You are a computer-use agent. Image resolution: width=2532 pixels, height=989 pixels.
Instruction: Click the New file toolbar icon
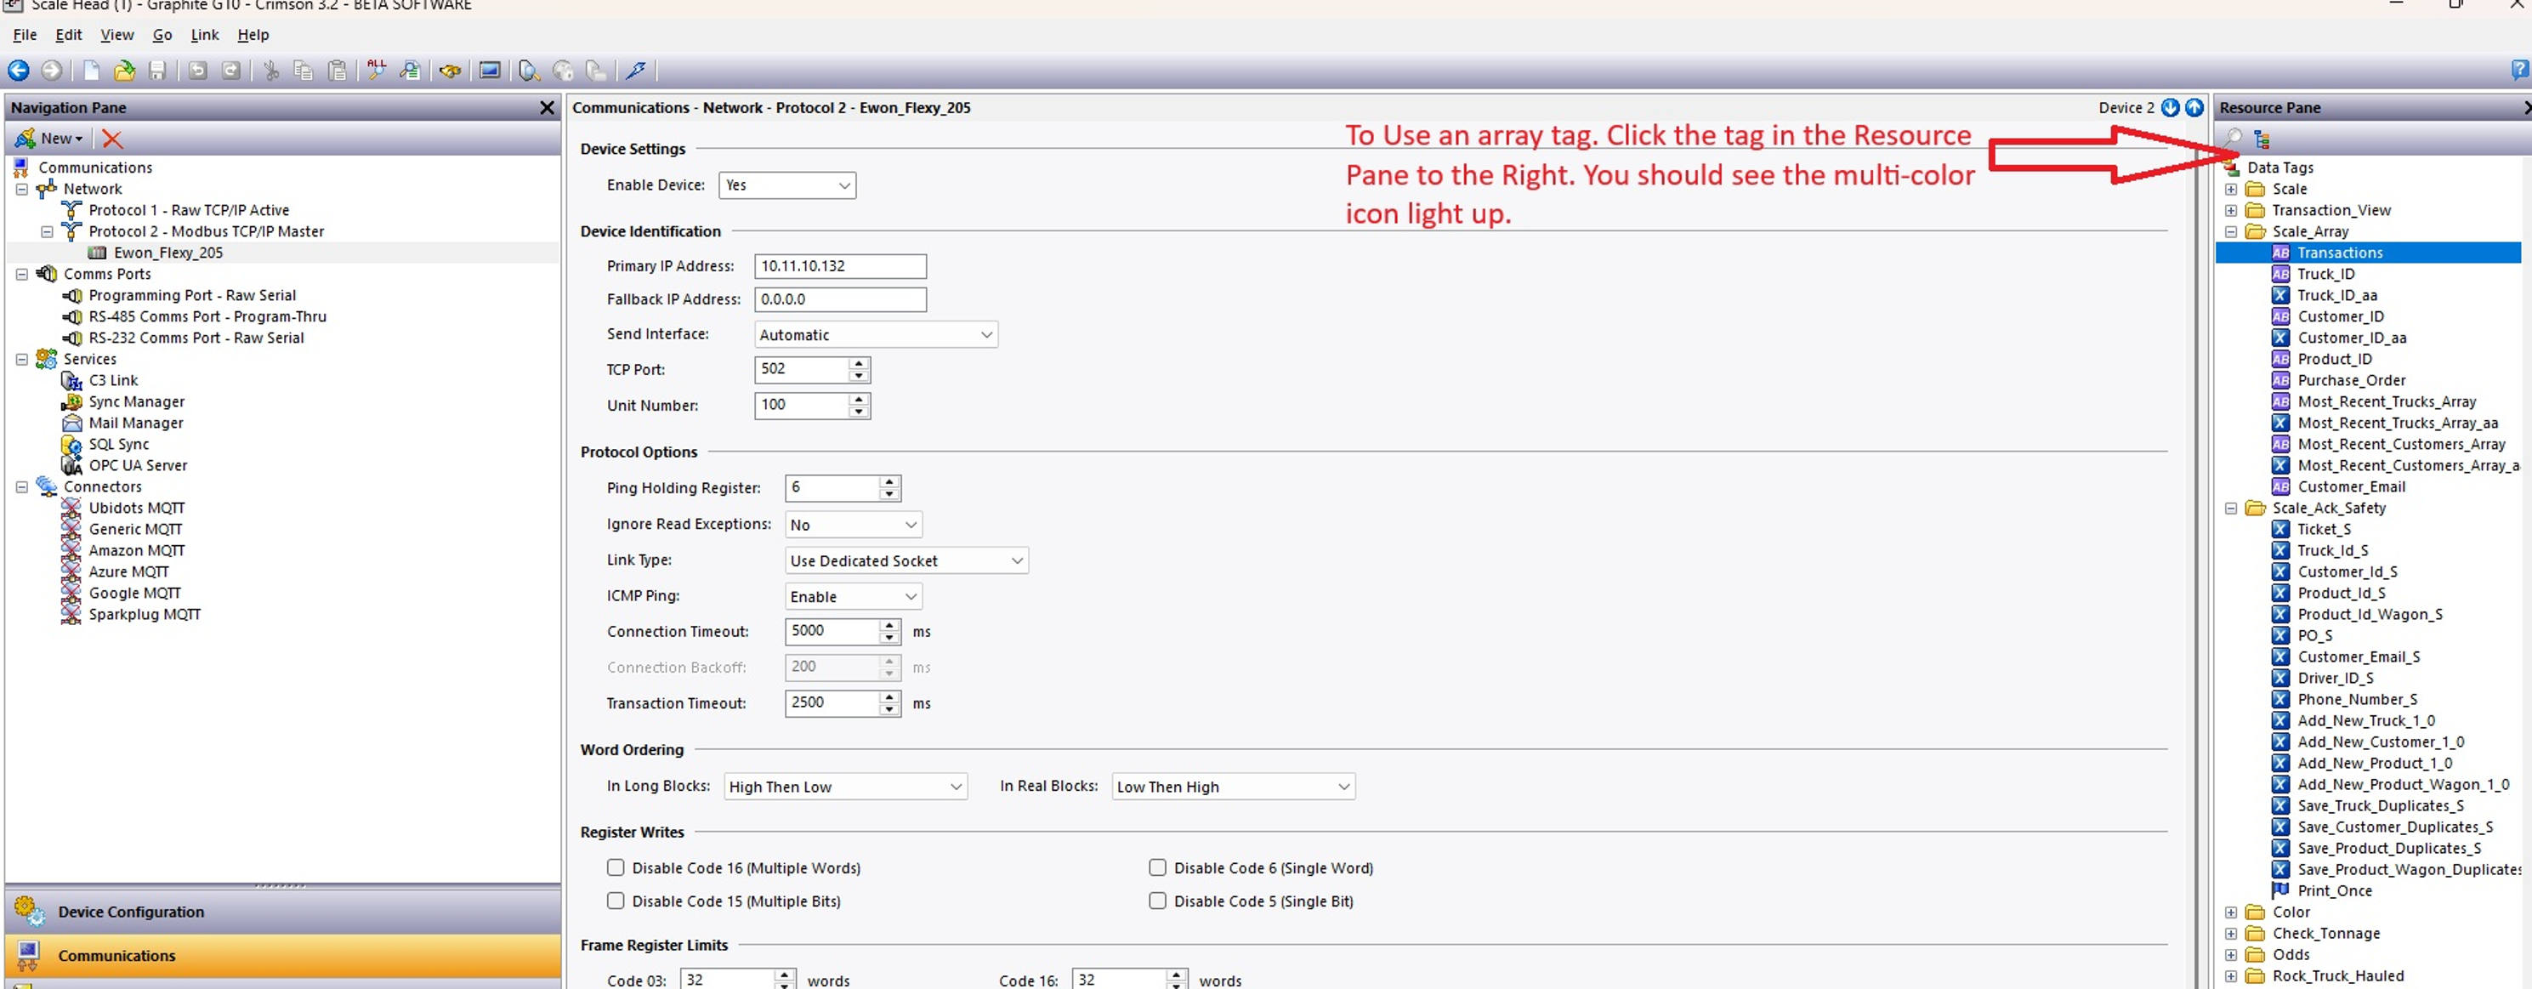(92, 70)
